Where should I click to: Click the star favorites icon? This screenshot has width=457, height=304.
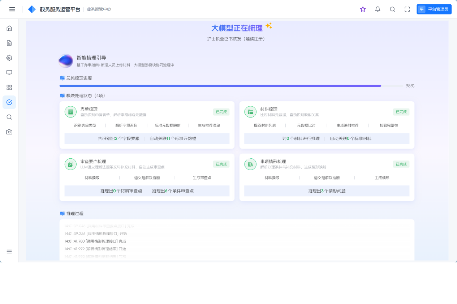click(363, 9)
